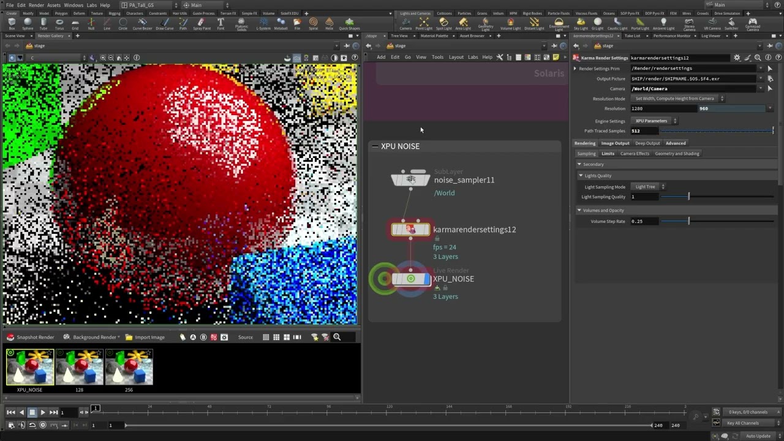Viewport: 784px width, 441px height.
Task: Switch to the Camera Effects tab
Action: (x=635, y=154)
